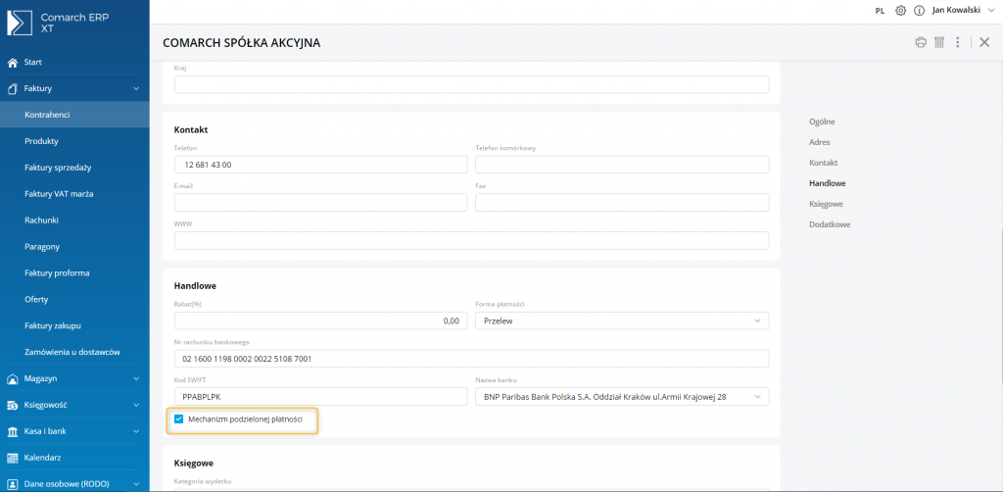
Task: Jump to Handlowe section link
Action: tap(827, 183)
